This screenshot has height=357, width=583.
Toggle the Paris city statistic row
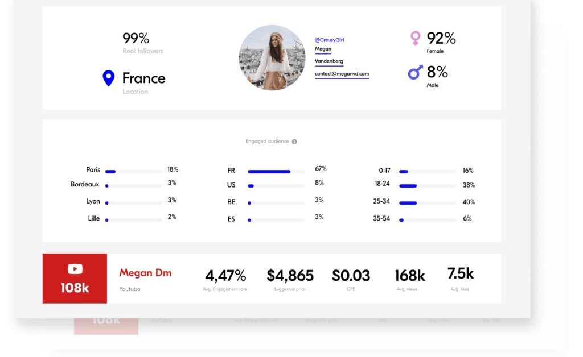coord(132,169)
